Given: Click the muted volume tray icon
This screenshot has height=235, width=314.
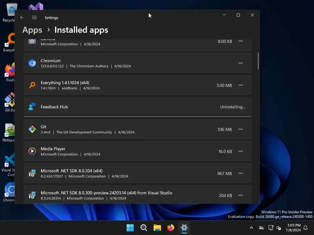Looking at the screenshot, I should click(279, 228).
